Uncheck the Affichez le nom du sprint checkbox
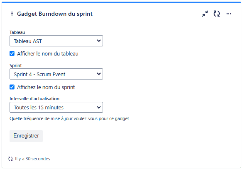The width and height of the screenshot is (243, 169). coord(12,87)
